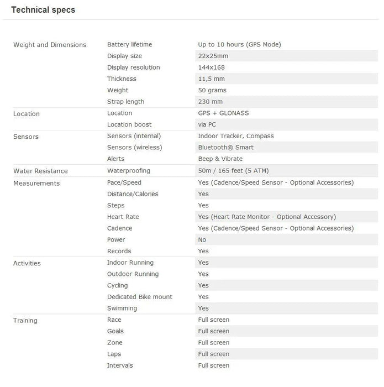
Task: Select the Strap length row label
Action: (125, 102)
